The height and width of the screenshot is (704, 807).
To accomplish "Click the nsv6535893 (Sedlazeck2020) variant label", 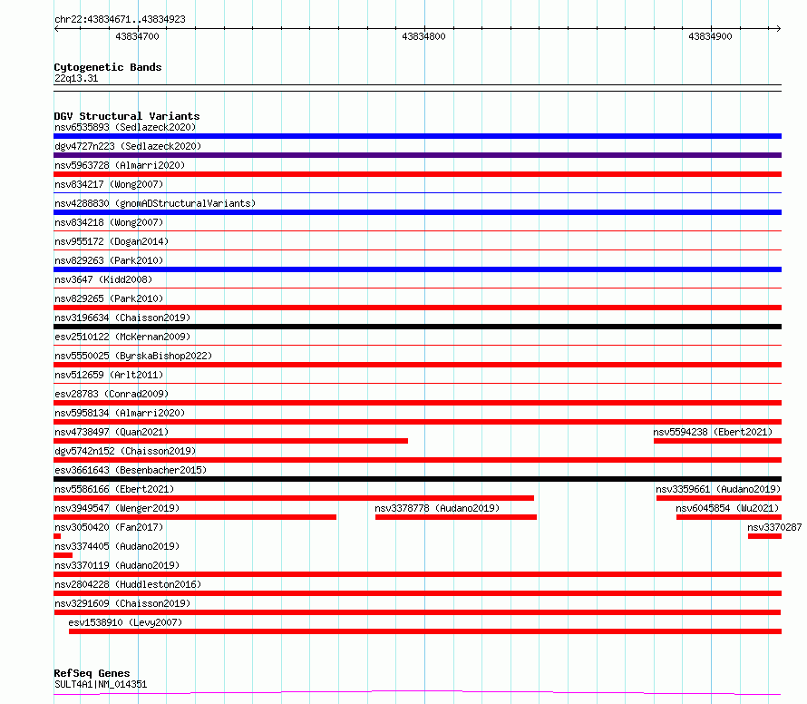I will click(x=125, y=127).
